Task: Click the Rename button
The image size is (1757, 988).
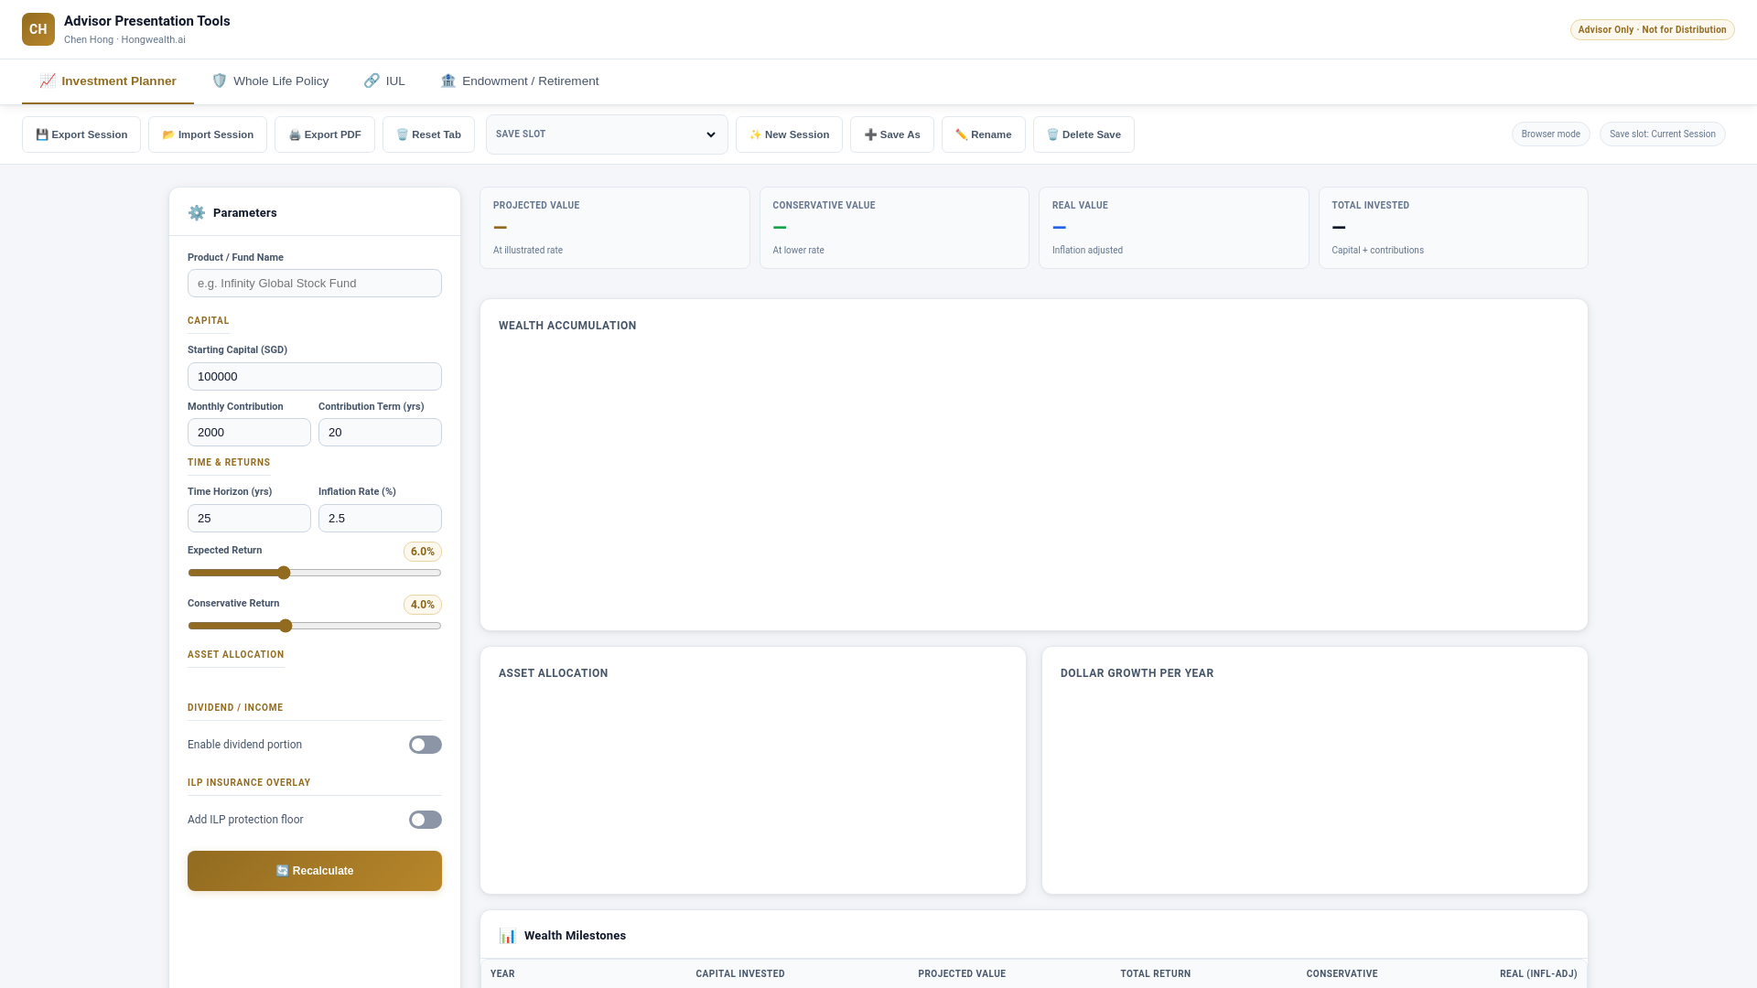Action: click(x=984, y=134)
